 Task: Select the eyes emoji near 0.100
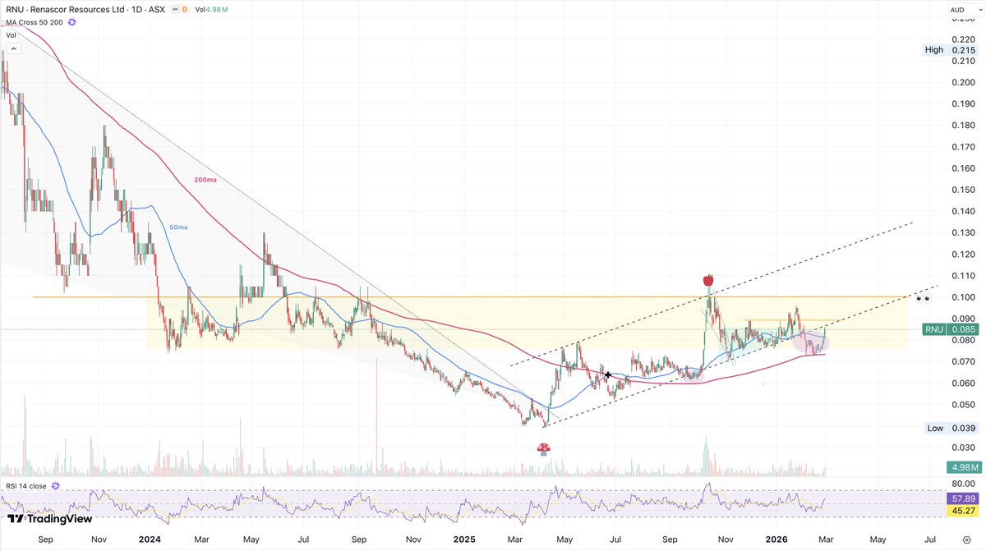tap(923, 297)
